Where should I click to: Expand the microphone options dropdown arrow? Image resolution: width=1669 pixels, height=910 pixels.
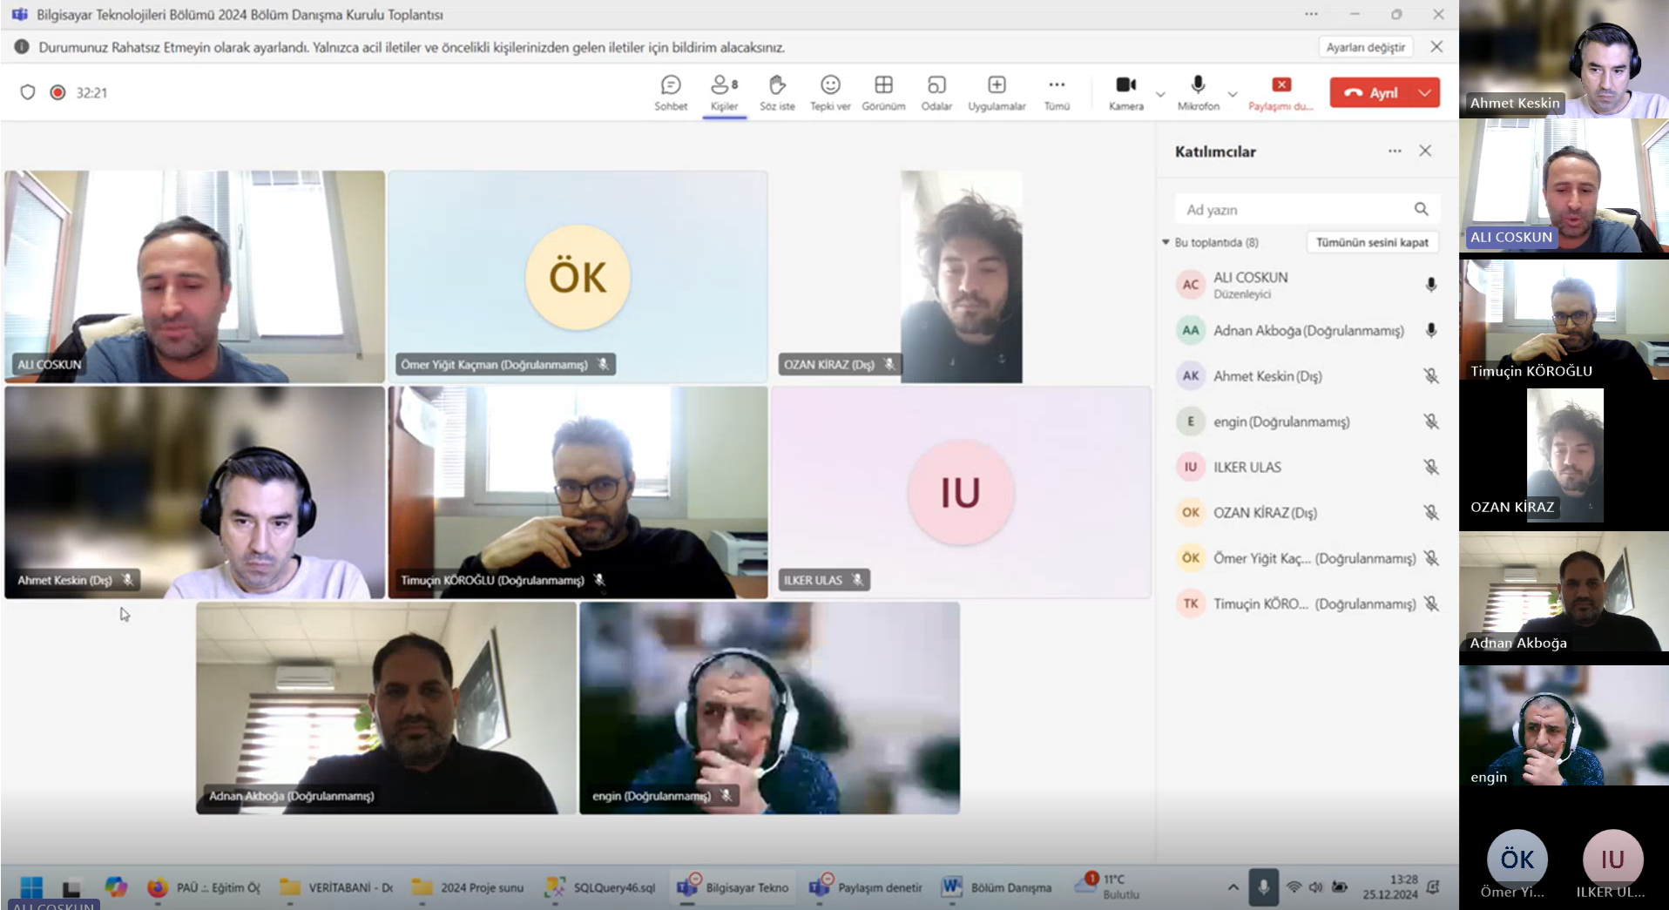(x=1233, y=94)
